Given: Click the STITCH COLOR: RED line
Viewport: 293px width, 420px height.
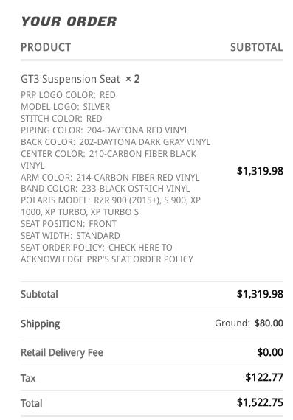Looking at the screenshot, I should tap(61, 119).
